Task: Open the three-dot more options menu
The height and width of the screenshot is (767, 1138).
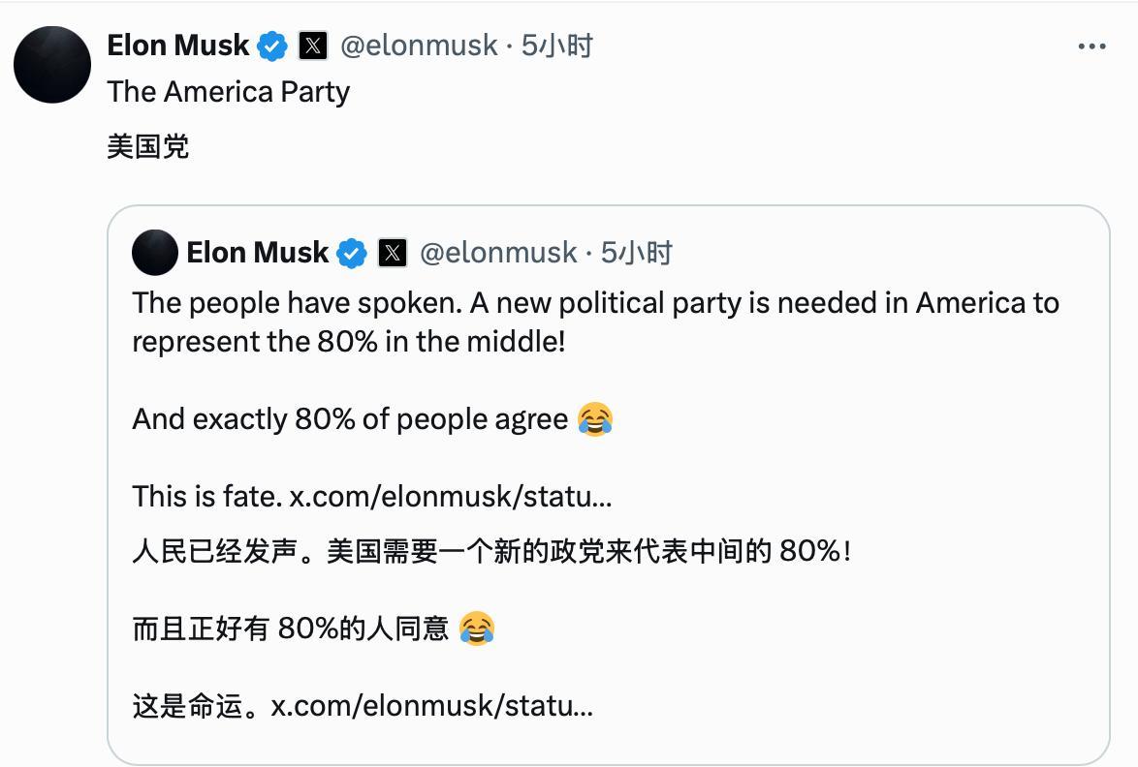Action: coord(1091,46)
